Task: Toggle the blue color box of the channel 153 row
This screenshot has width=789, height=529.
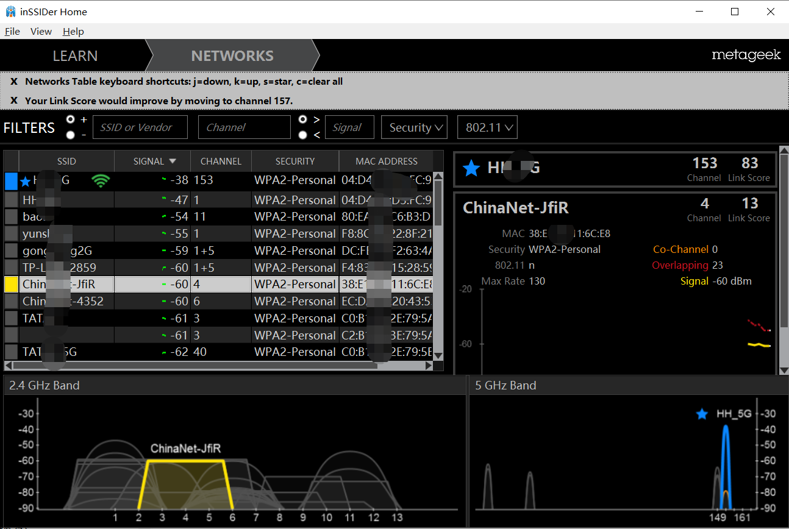Action: pyautogui.click(x=11, y=181)
